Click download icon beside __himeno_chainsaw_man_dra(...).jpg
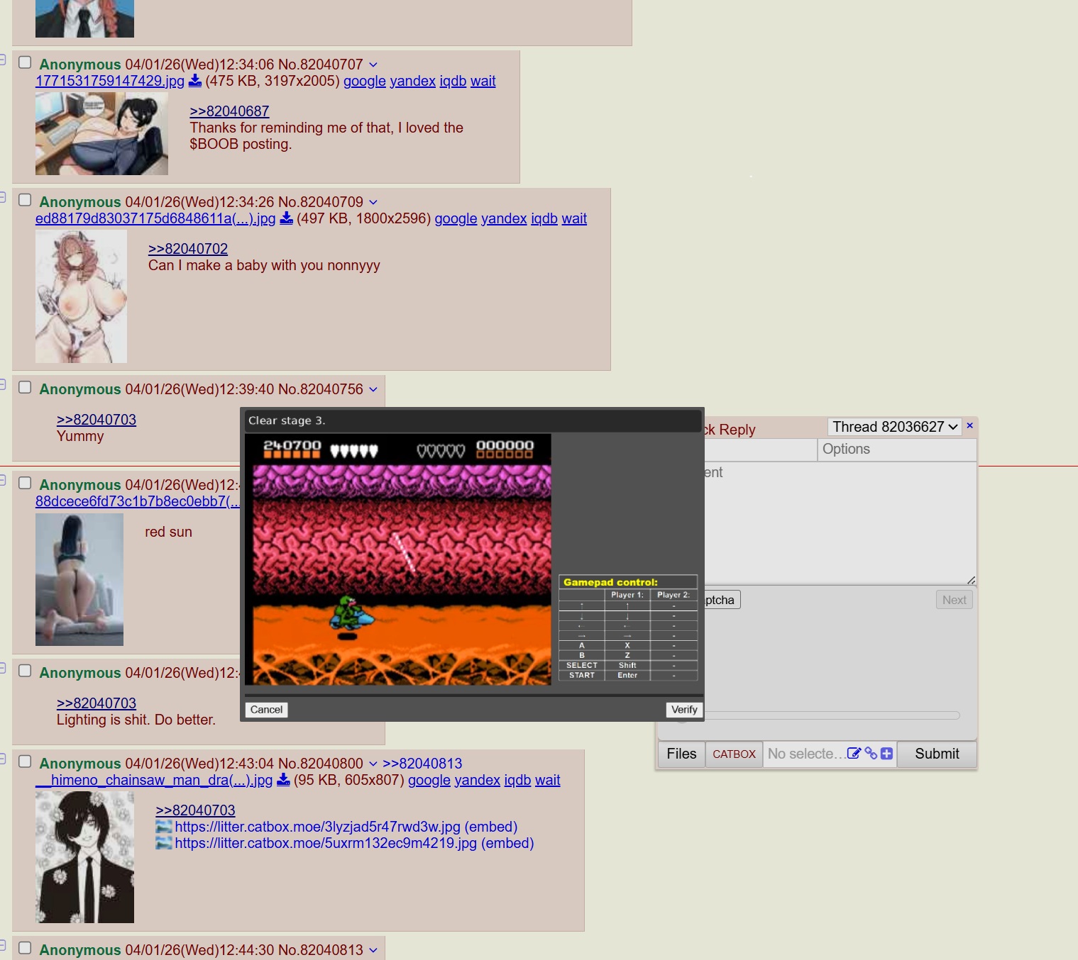Image resolution: width=1078 pixels, height=960 pixels. (x=283, y=780)
